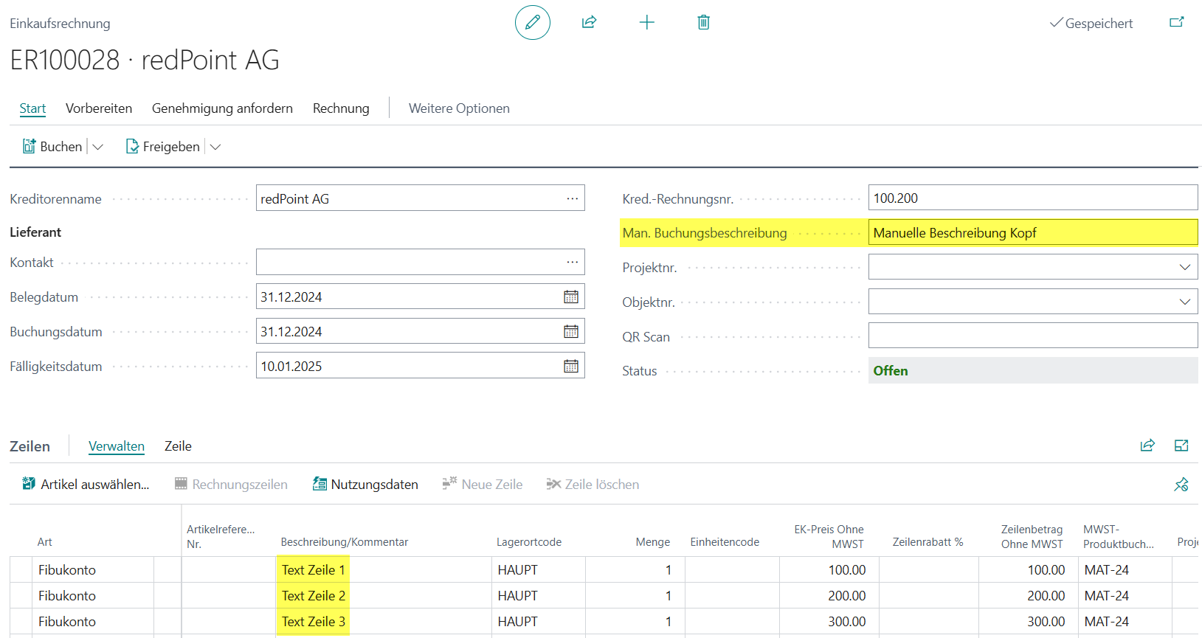The image size is (1202, 638).
Task: Open Nutzungsdaten
Action: [365, 485]
